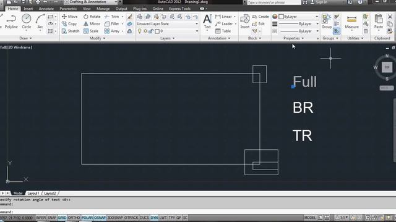Expand the Annotation panel

[x=219, y=38]
